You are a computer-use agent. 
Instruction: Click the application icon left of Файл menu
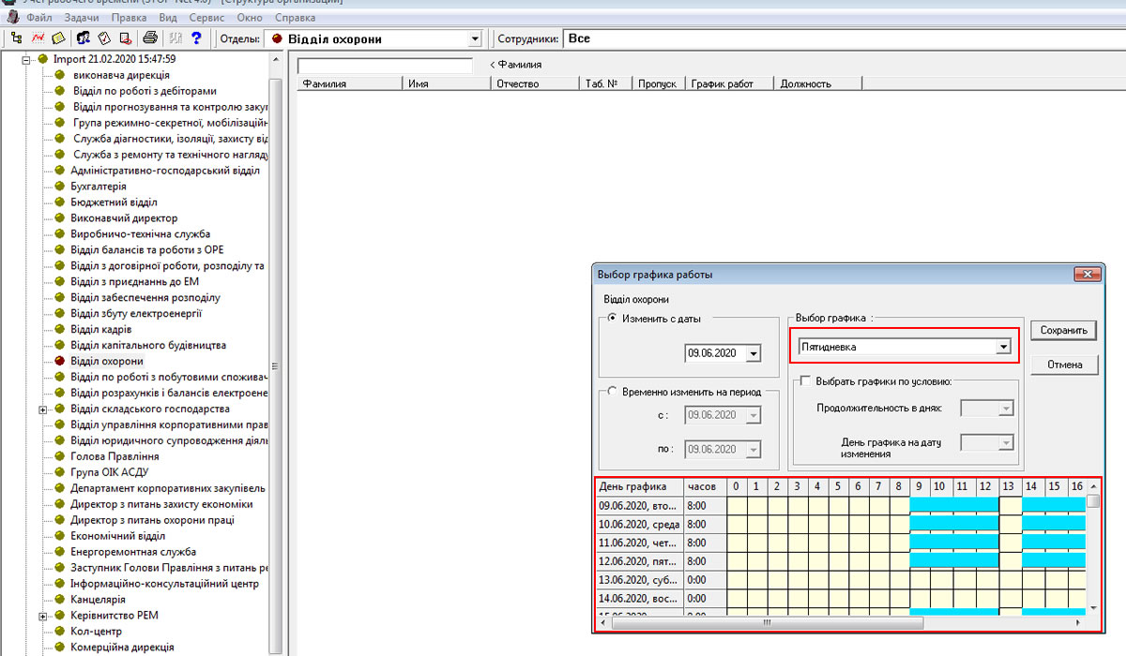(13, 18)
